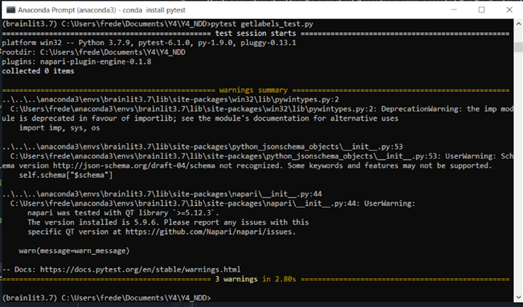Click the 'The version installed is 5.9.6' line

168,222
